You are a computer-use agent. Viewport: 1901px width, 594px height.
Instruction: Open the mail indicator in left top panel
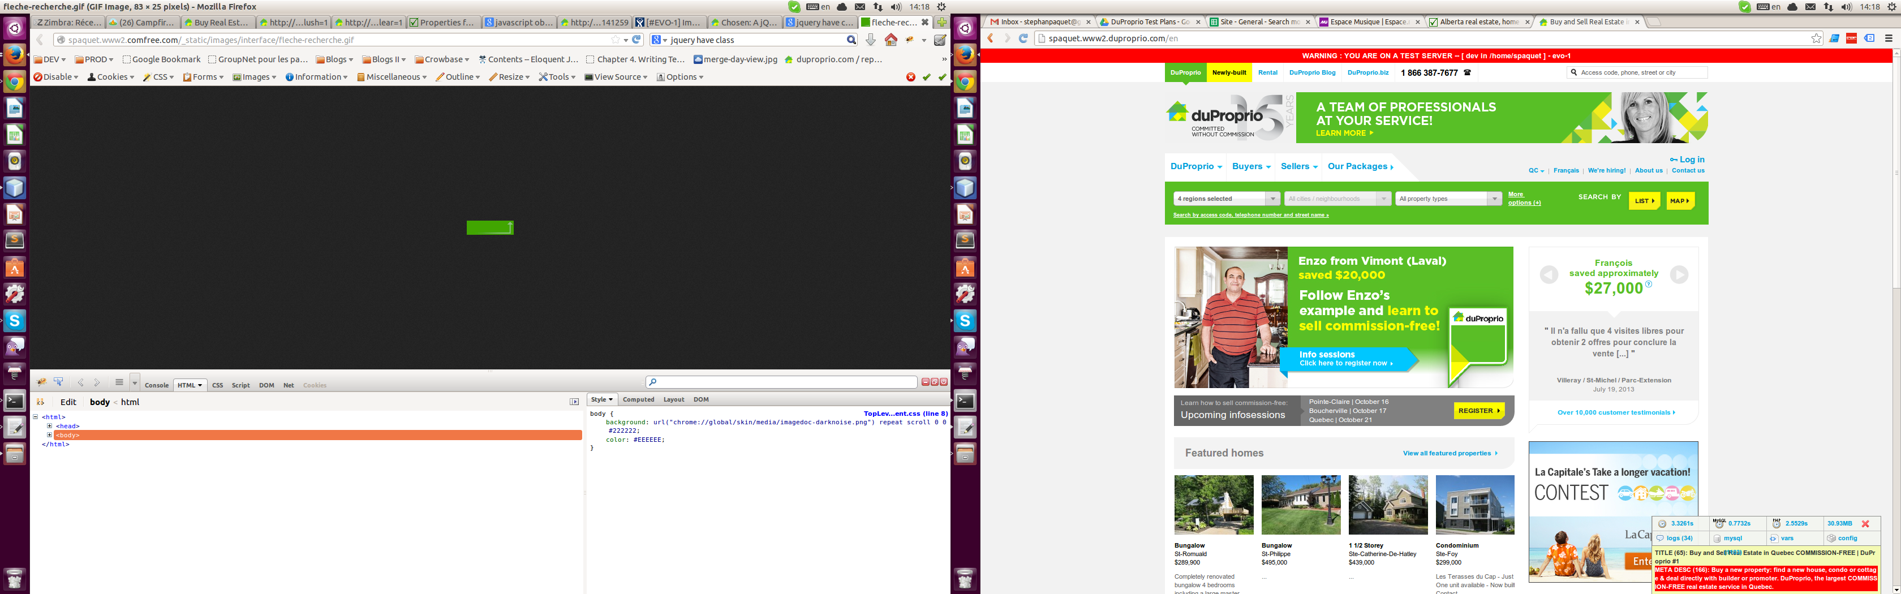tap(860, 7)
